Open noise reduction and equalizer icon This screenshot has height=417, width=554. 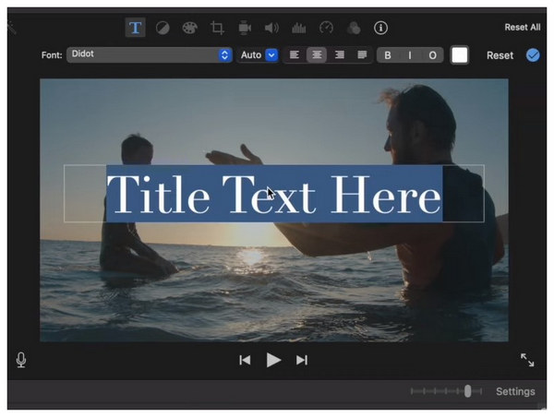[298, 28]
